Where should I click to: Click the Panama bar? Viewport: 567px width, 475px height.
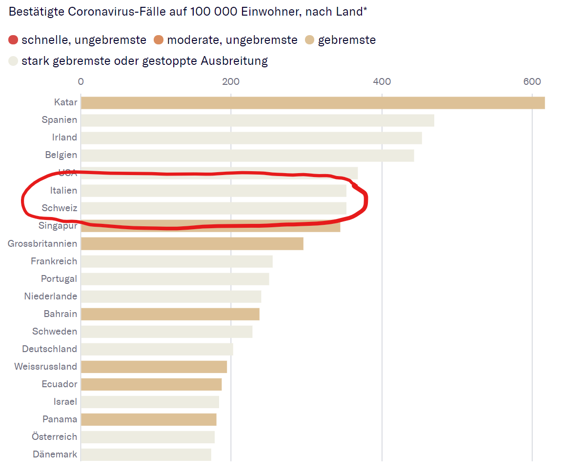(148, 419)
